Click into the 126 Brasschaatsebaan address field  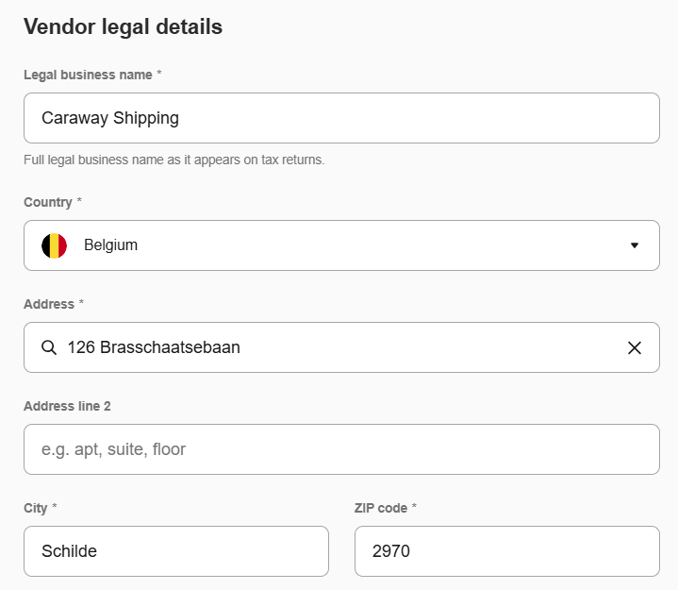pyautogui.click(x=339, y=347)
